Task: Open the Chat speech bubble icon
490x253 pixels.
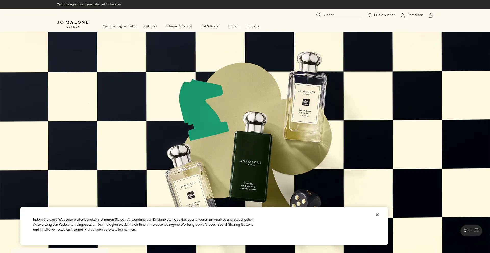Action: (x=477, y=230)
